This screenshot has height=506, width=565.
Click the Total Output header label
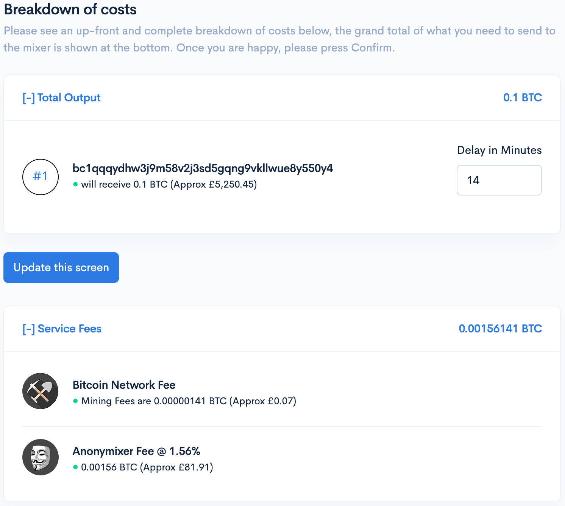(x=69, y=98)
